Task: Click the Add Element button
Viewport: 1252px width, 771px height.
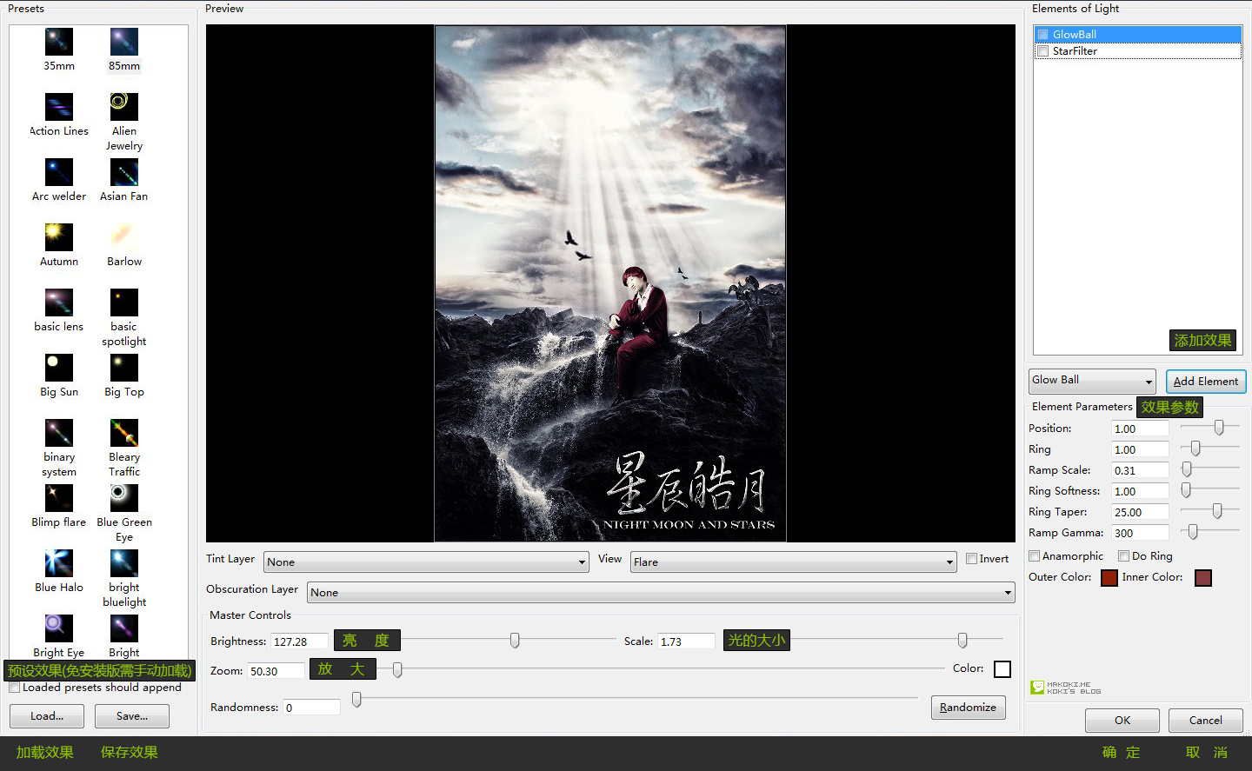Action: click(x=1206, y=382)
